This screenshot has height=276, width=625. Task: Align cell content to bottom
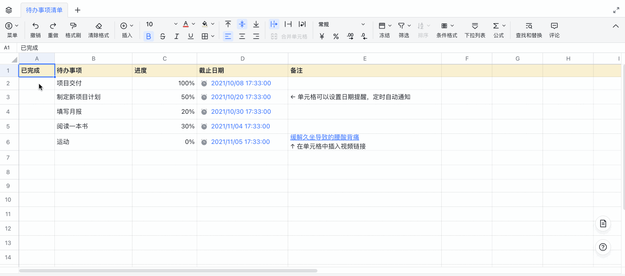click(256, 24)
